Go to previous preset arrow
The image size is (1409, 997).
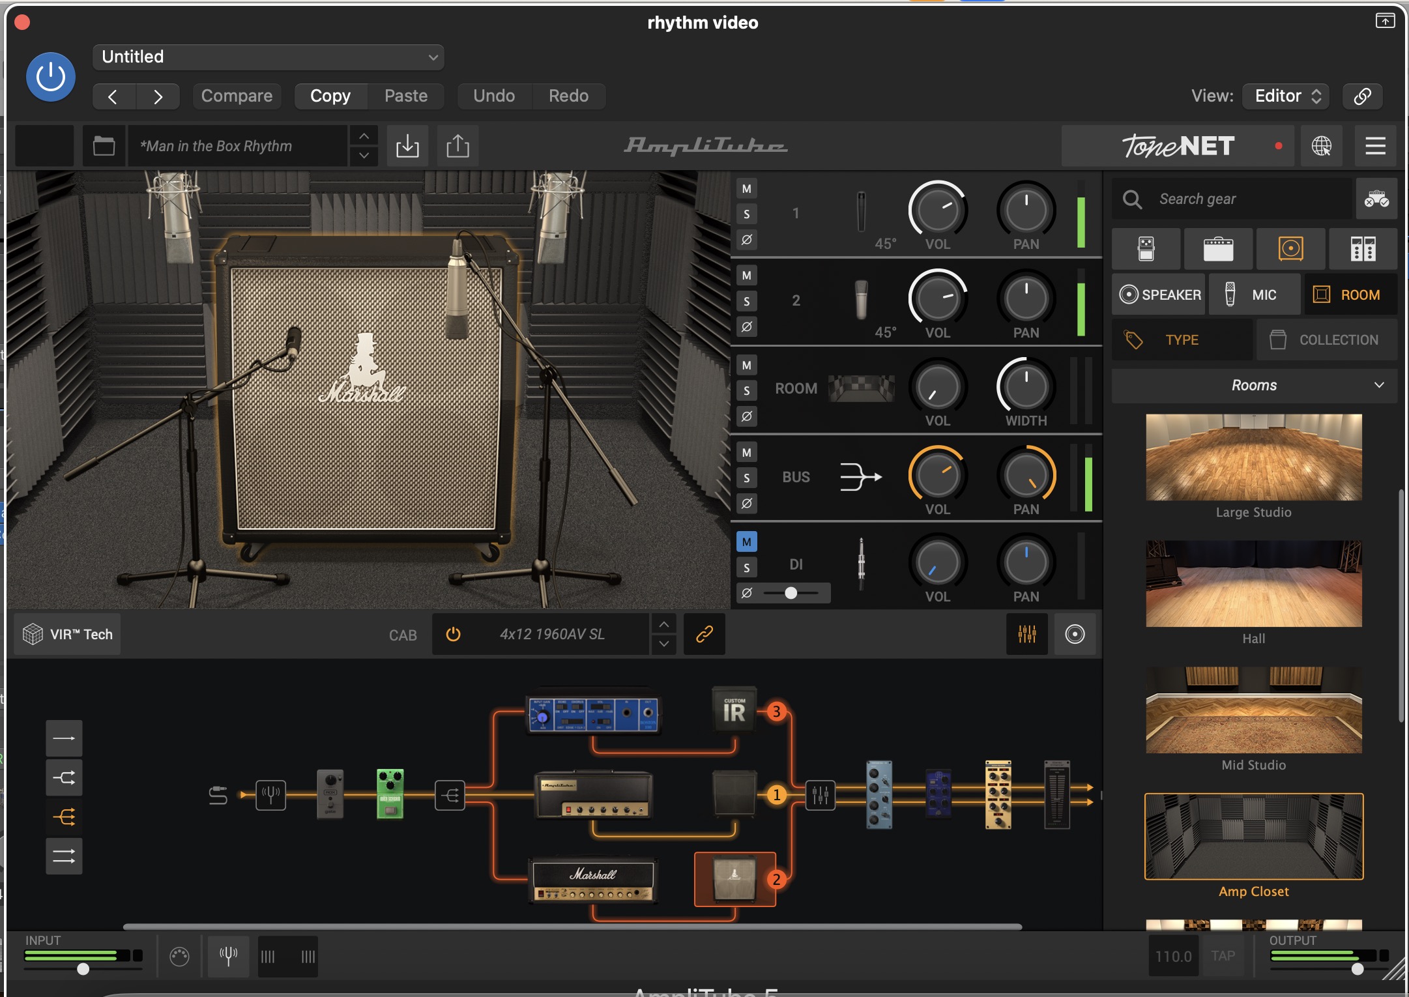pyautogui.click(x=113, y=96)
